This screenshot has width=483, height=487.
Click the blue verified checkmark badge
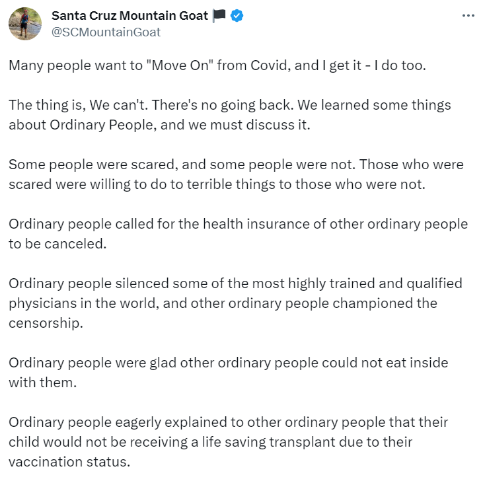[x=237, y=16]
